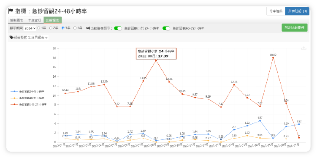The width and height of the screenshot is (317, 158).
Task: Toggle red 急診留觀小於 24 小時率 legend series
Action: [29, 105]
